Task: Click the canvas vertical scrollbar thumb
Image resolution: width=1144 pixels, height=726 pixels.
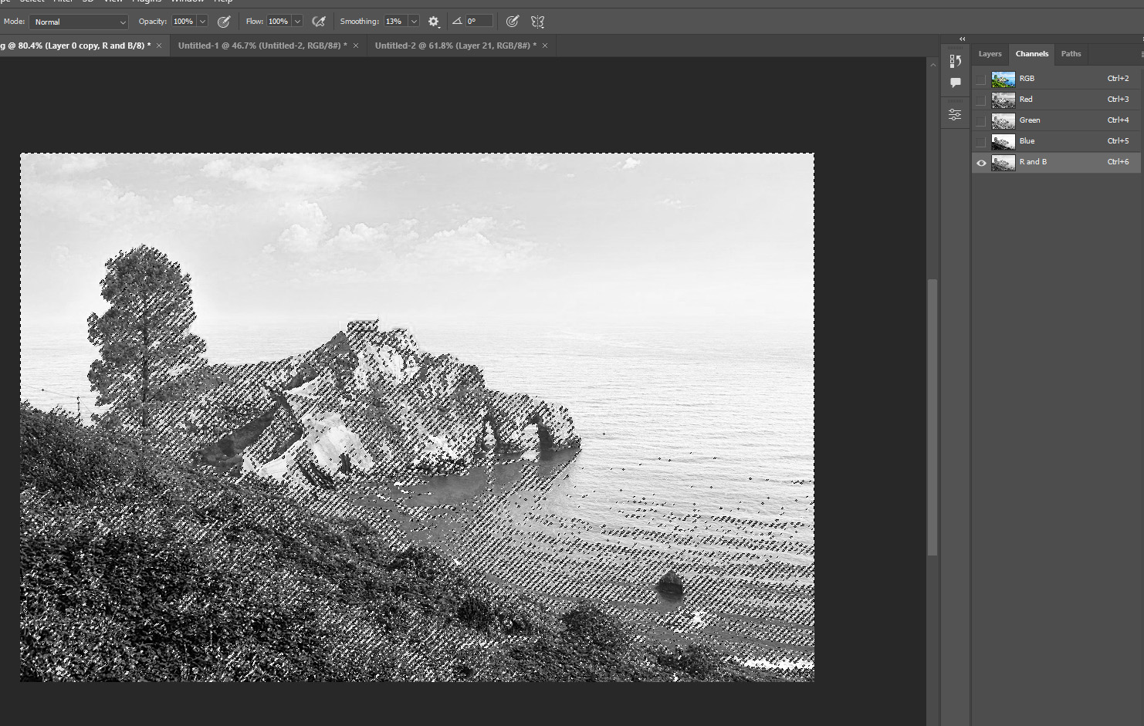Action: 932,417
